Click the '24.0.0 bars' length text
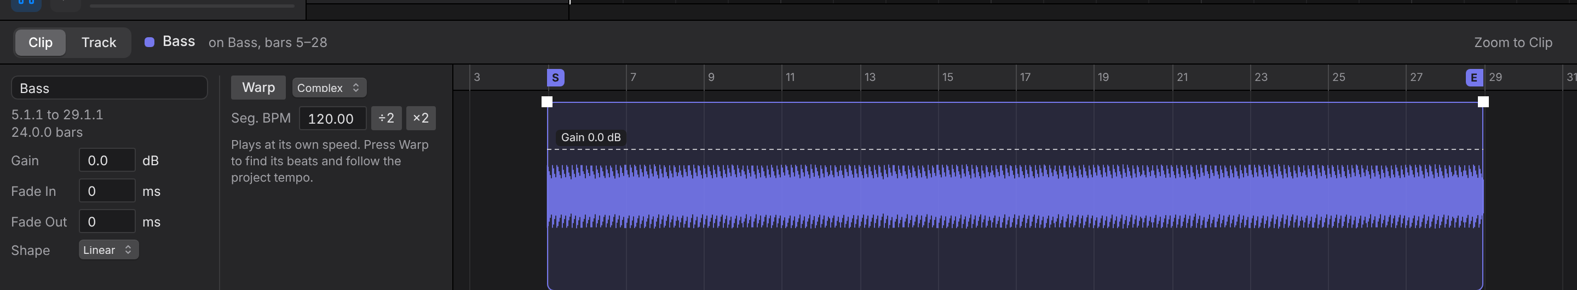1577x290 pixels. pyautogui.click(x=47, y=132)
